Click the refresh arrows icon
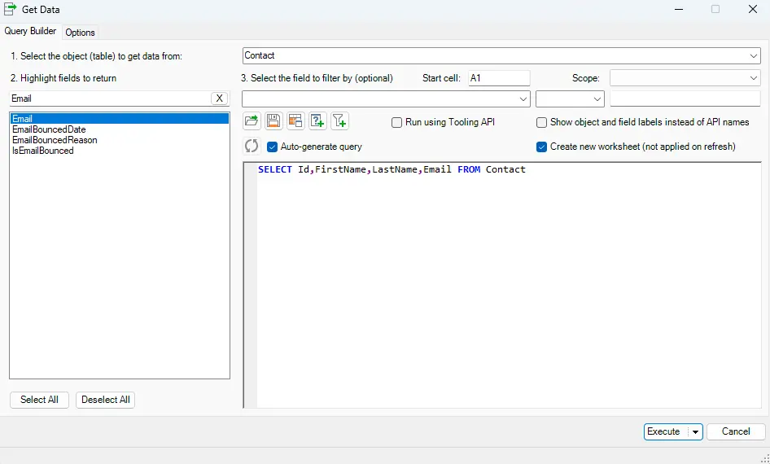770x464 pixels. [x=252, y=147]
